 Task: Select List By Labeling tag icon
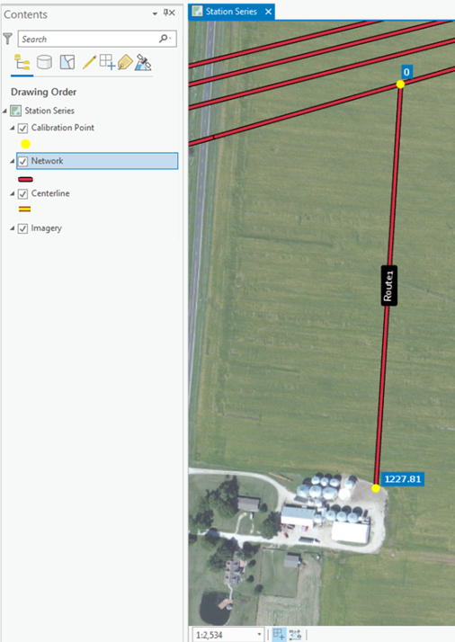[125, 63]
